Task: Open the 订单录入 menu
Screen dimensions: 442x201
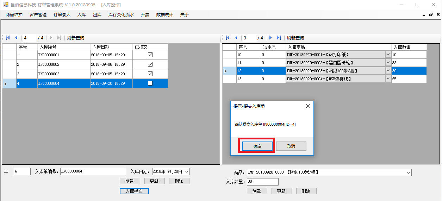Action: click(x=62, y=15)
